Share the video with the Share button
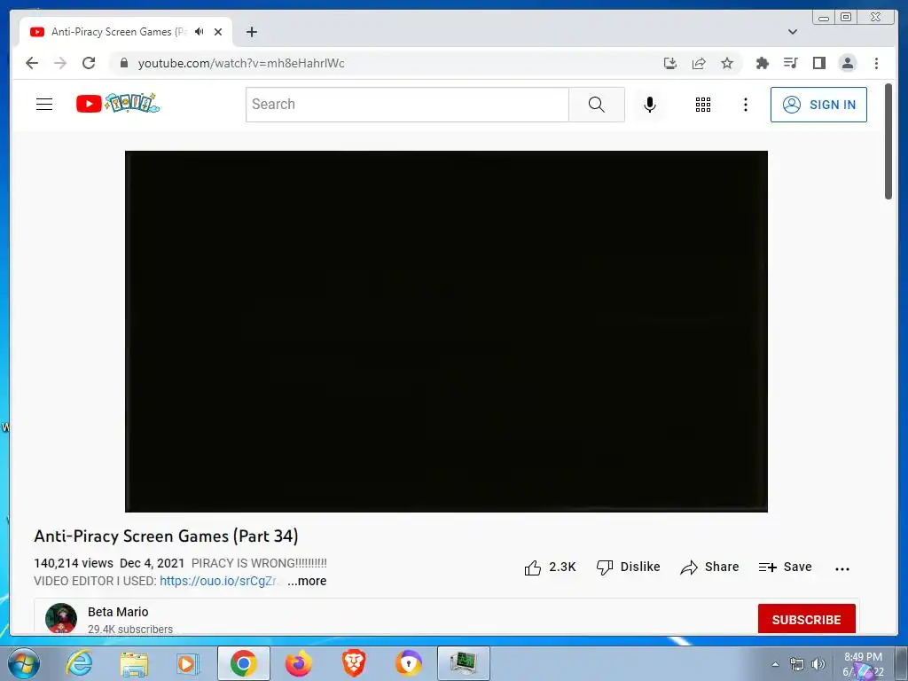 [x=709, y=567]
